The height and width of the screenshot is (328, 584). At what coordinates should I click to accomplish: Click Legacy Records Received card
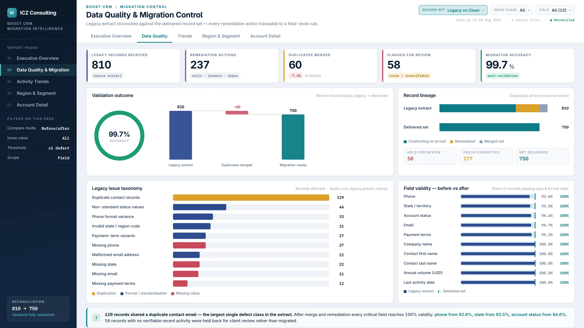[x=133, y=66]
